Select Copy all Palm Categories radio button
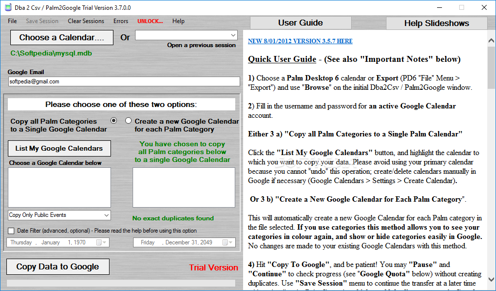 [113, 121]
